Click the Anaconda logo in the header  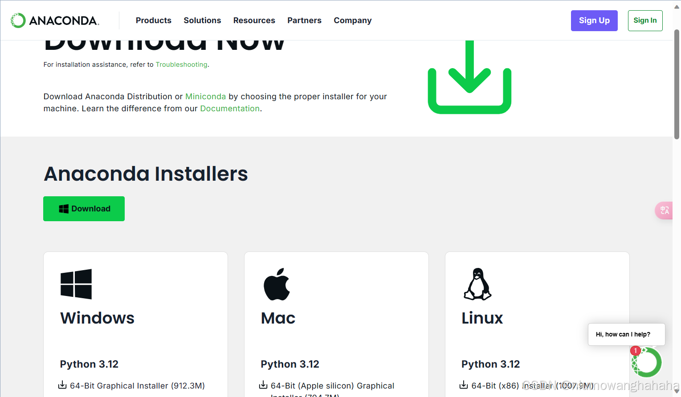tap(54, 20)
